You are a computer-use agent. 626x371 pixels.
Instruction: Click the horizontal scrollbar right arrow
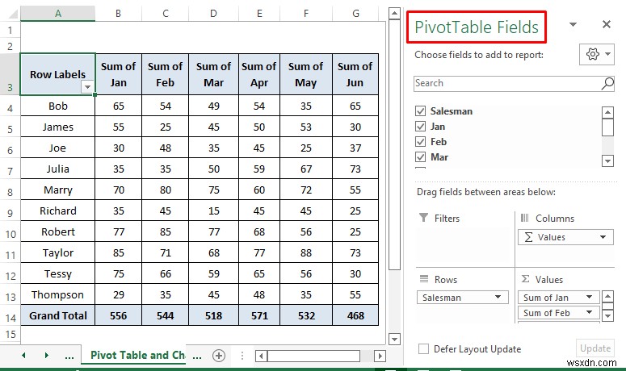(380, 356)
